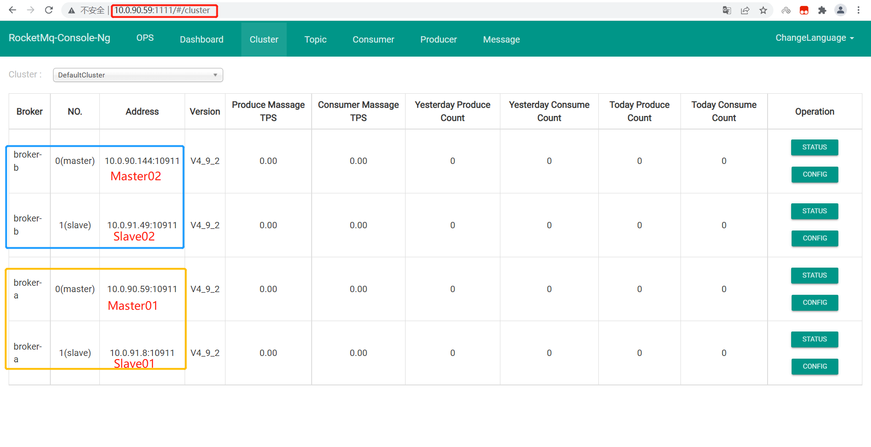The width and height of the screenshot is (871, 447).
Task: Click the address cell 10.0.91.8:10911
Action: pyautogui.click(x=142, y=353)
